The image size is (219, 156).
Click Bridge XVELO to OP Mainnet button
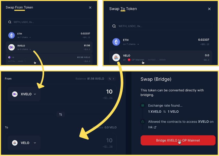pyautogui.click(x=178, y=140)
